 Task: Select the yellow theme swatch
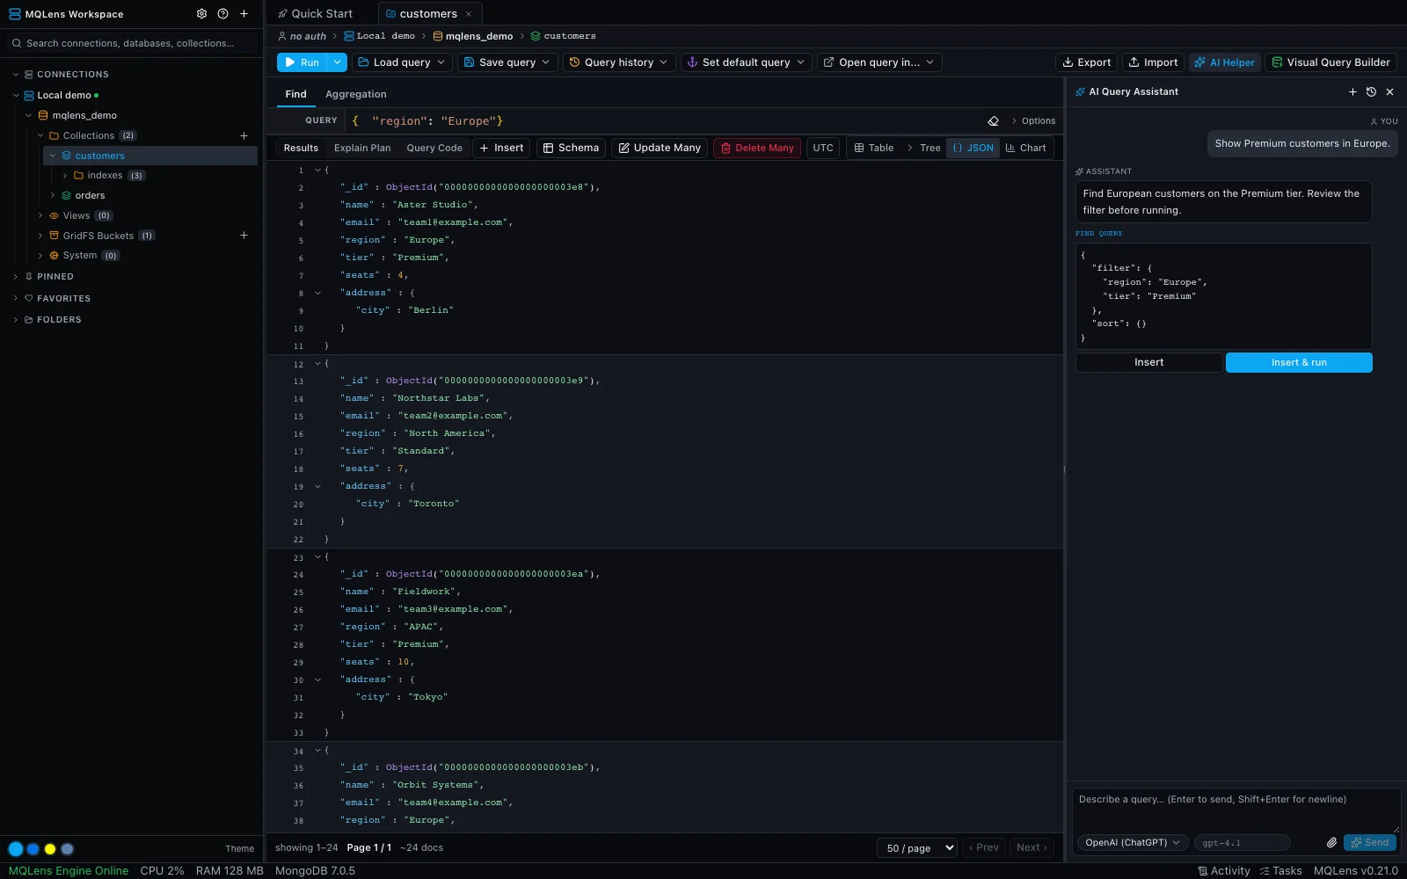pos(50,849)
